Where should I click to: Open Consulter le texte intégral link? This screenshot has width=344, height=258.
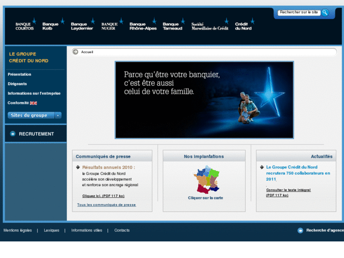point(288,193)
